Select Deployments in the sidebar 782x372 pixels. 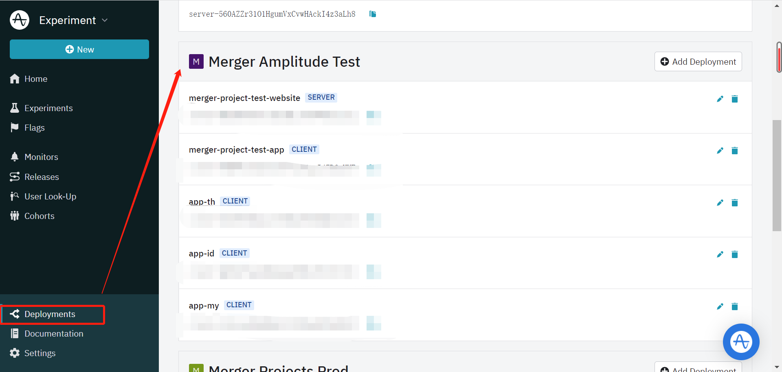[x=53, y=314]
